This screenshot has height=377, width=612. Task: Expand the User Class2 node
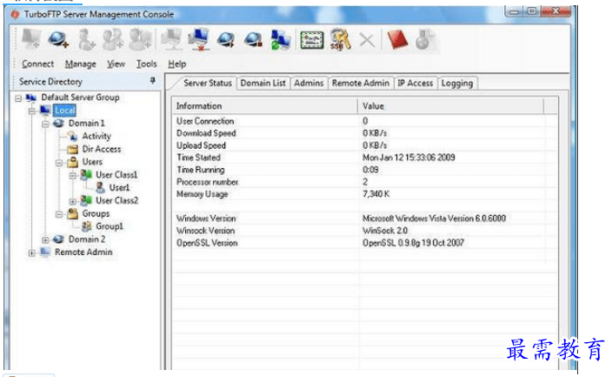pos(74,200)
